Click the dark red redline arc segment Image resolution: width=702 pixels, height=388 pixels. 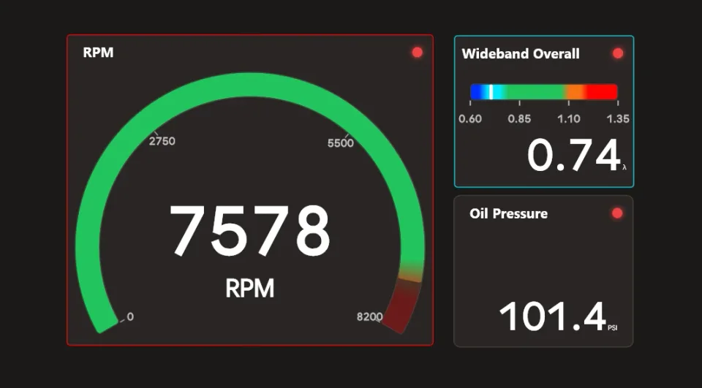click(x=402, y=307)
